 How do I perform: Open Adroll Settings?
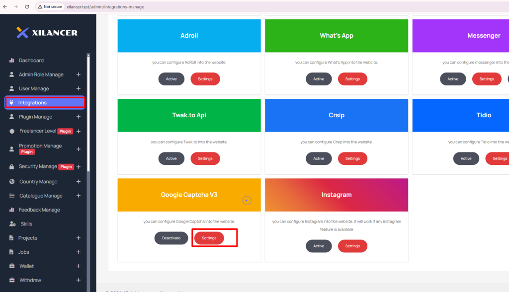pyautogui.click(x=205, y=79)
